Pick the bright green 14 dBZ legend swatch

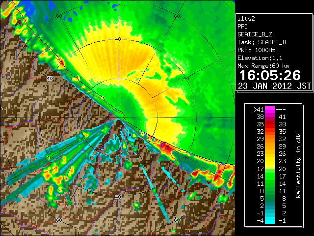pos(270,176)
